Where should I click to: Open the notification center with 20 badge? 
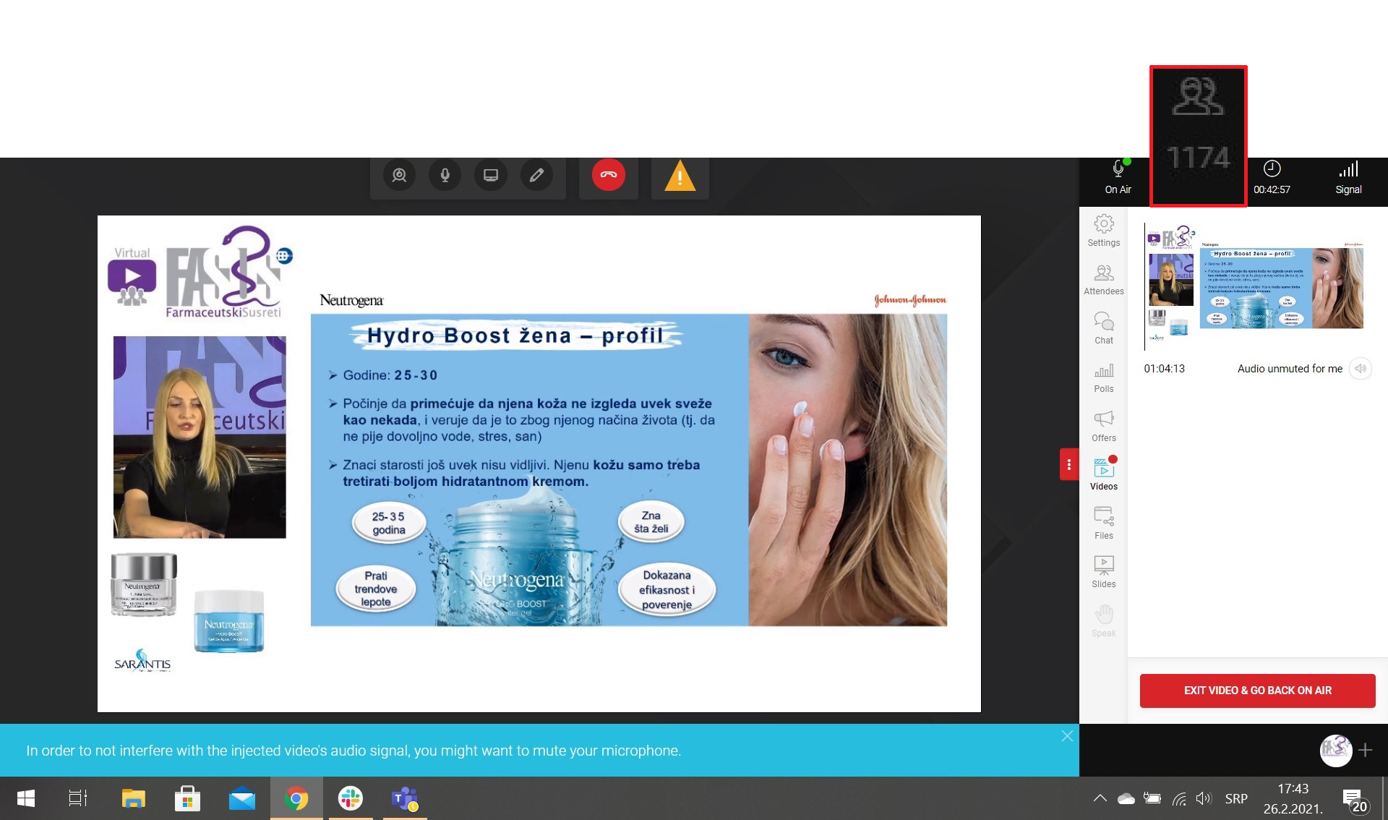tap(1354, 800)
